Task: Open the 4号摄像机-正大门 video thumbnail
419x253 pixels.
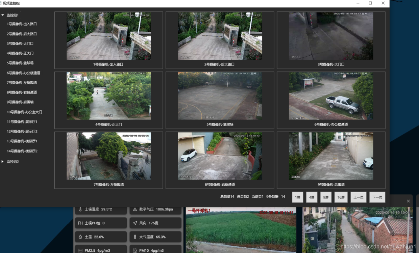Action: 108,96
